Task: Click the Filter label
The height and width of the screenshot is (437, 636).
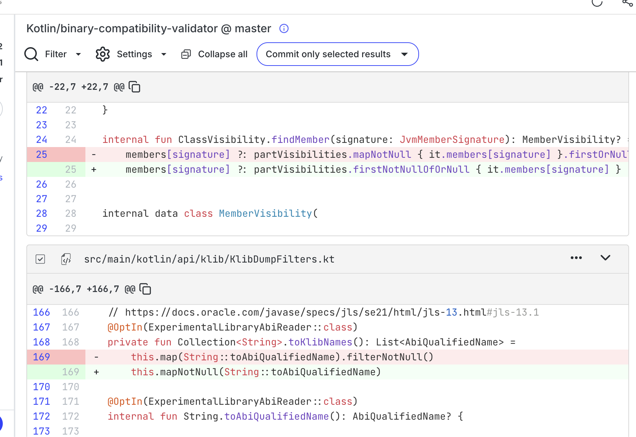Action: tap(56, 54)
